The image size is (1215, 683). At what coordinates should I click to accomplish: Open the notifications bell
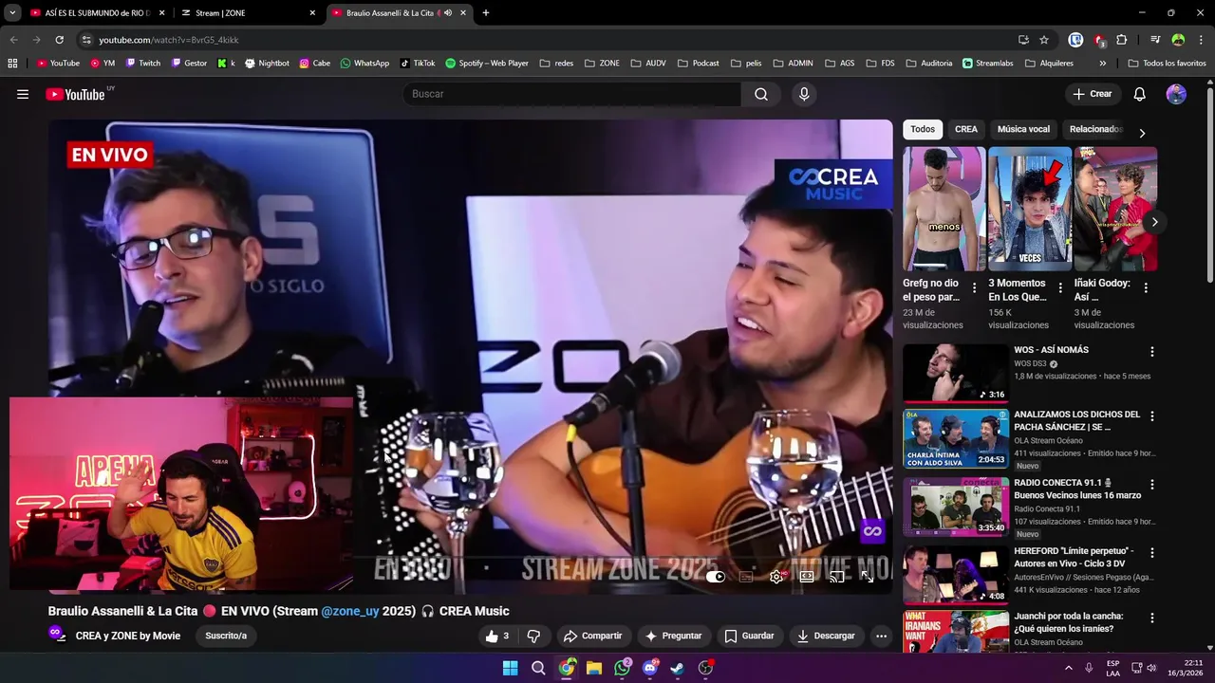pos(1140,94)
